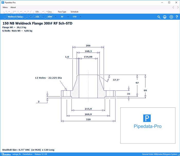Click the 99 overall height label

(x=145, y=91)
